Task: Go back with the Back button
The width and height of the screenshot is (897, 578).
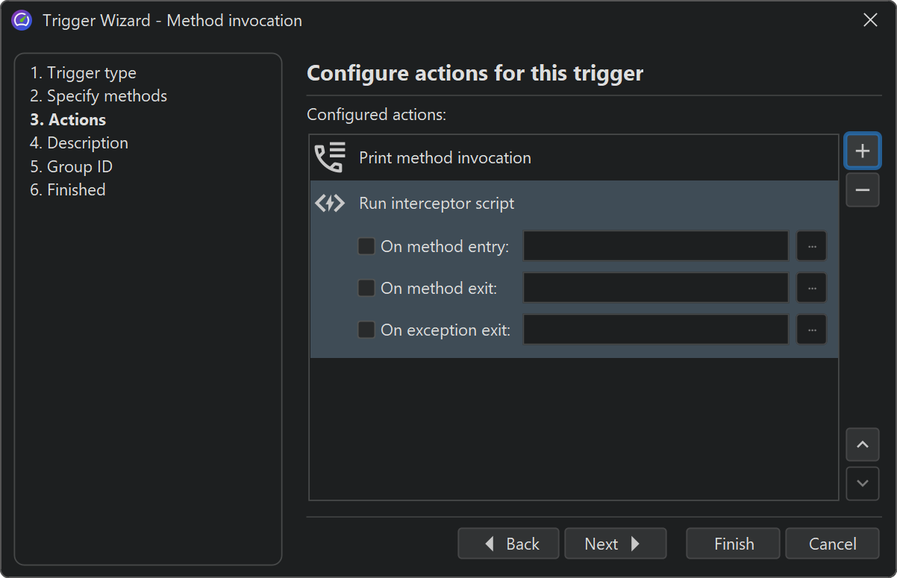Action: click(x=509, y=544)
